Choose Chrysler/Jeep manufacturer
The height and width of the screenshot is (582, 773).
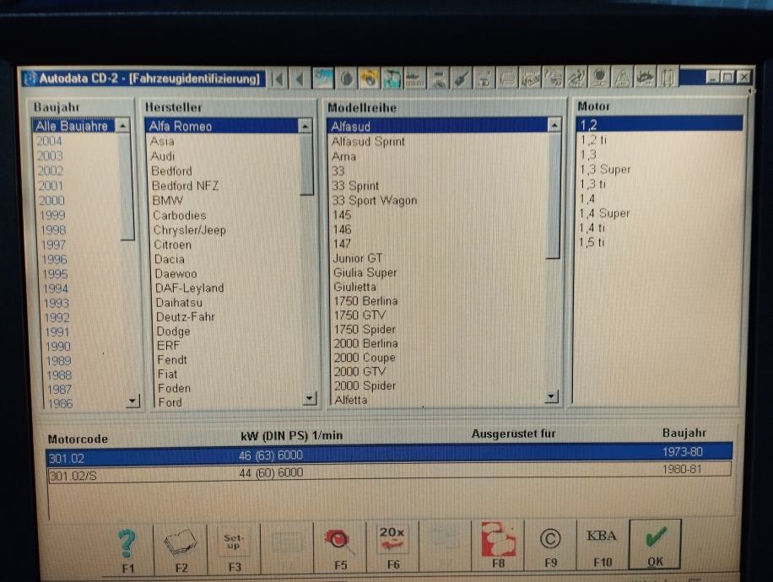(190, 230)
